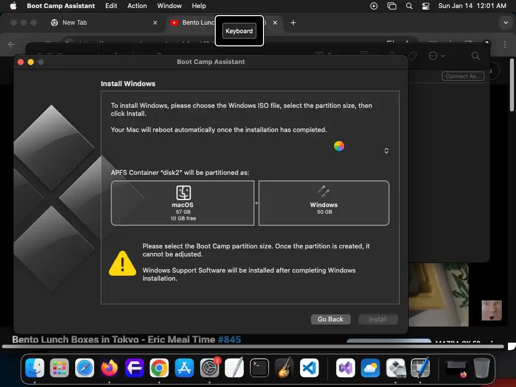Open the grid-and-pencil app icon in Dock
The height and width of the screenshot is (387, 516).
(420, 367)
